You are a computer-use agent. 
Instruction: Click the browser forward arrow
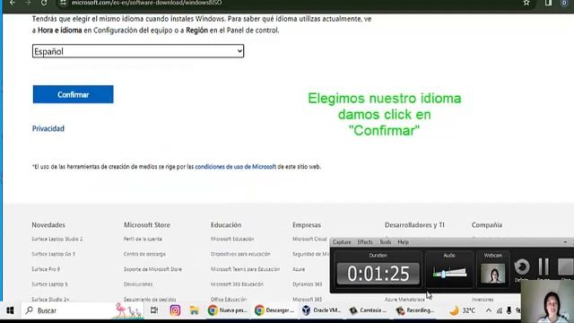[x=28, y=3]
